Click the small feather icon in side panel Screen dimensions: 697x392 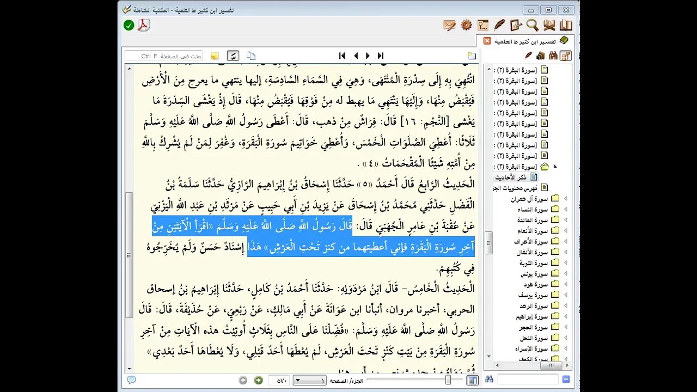pyautogui.click(x=528, y=56)
